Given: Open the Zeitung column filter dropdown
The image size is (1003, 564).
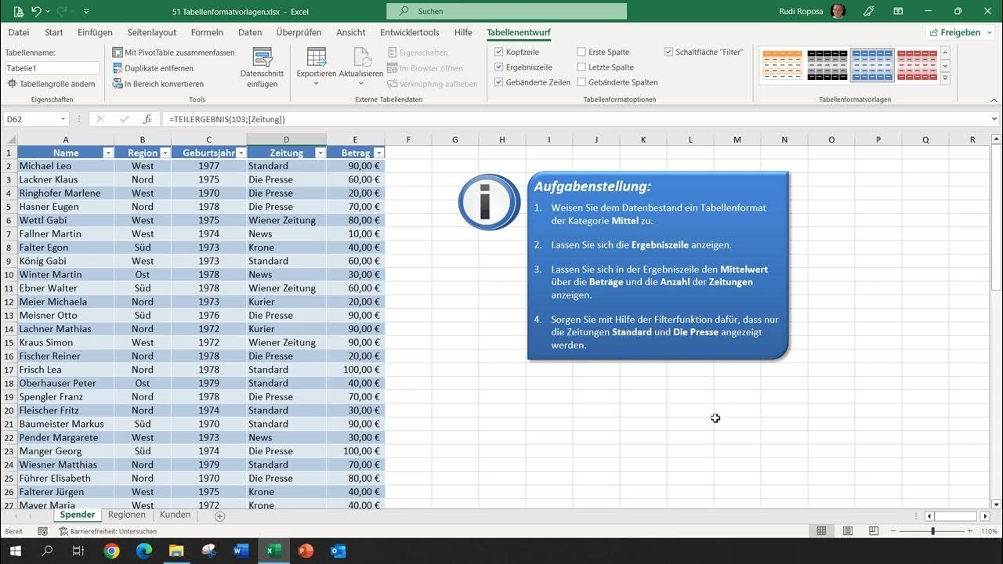Looking at the screenshot, I should coord(320,153).
